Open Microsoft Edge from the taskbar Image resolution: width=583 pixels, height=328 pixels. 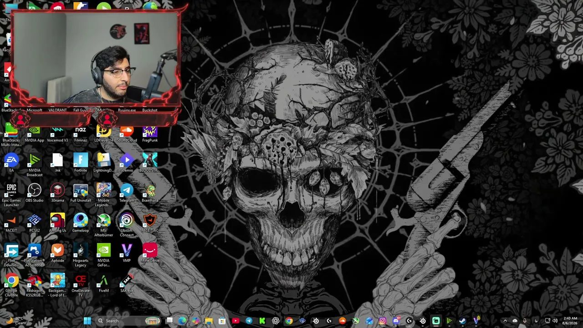182,321
